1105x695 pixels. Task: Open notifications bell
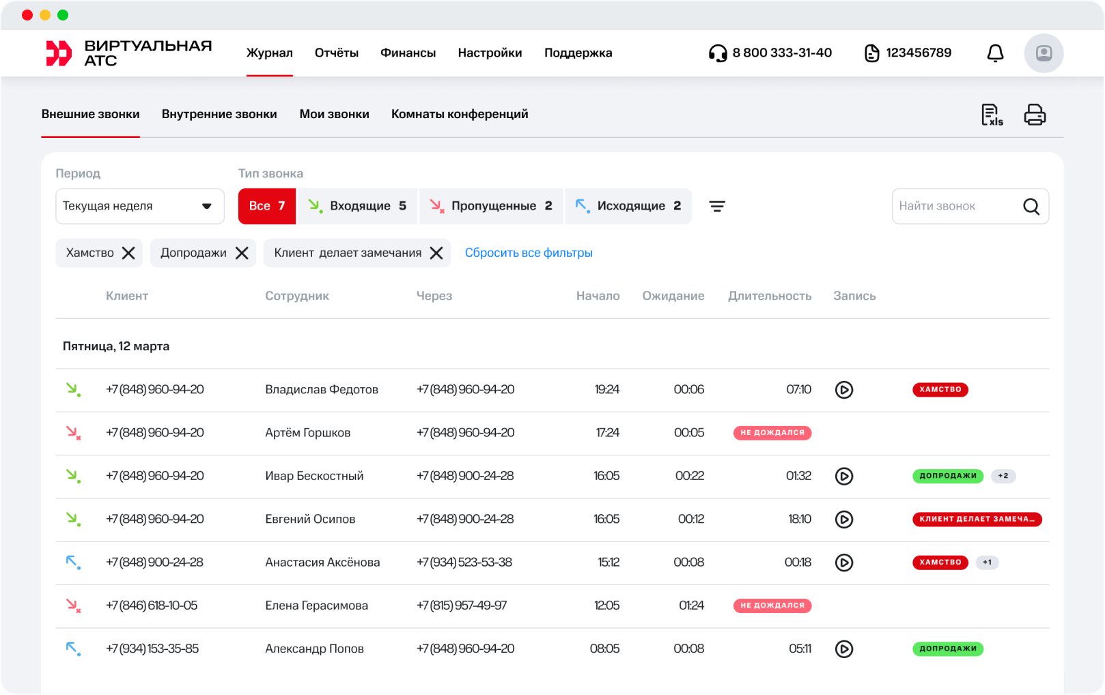click(x=996, y=53)
